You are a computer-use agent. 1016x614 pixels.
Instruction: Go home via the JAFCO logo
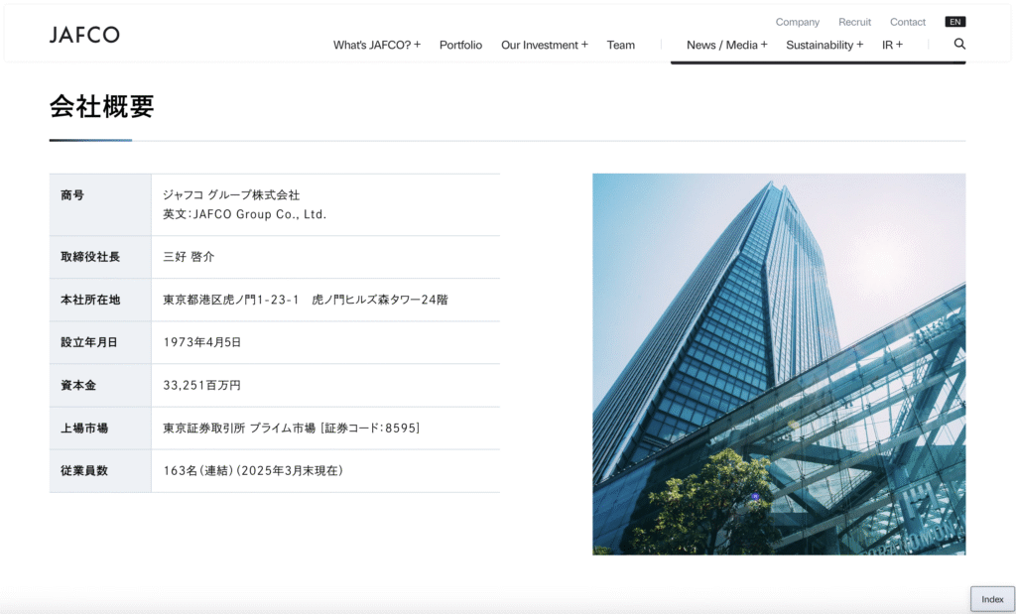tap(84, 35)
